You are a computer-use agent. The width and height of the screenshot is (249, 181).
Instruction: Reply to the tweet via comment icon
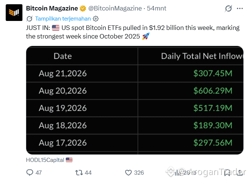(x=30, y=172)
